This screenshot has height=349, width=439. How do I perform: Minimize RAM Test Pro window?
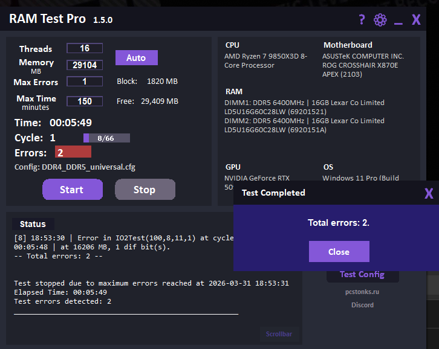(398, 24)
